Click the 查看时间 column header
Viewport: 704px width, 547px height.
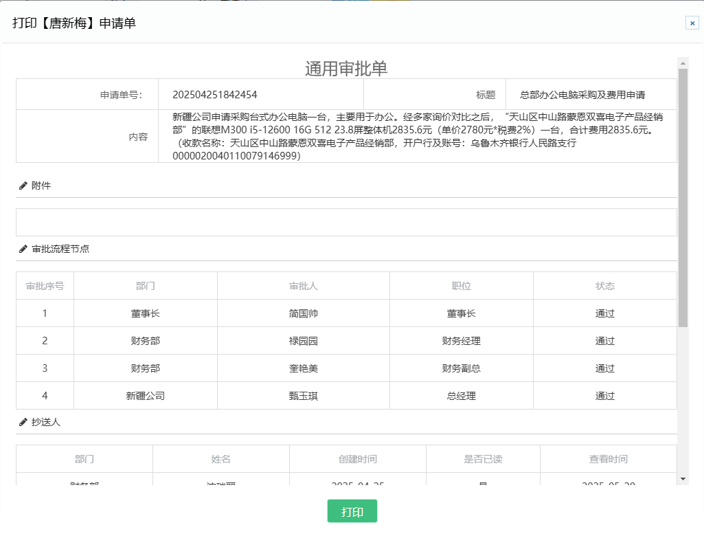pyautogui.click(x=608, y=459)
